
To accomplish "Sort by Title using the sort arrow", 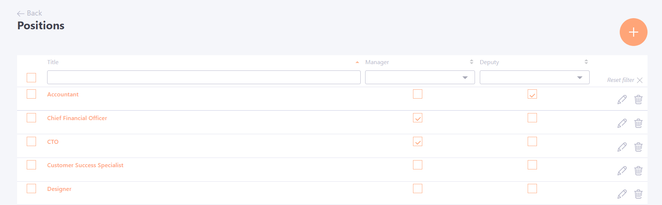I will coord(357,62).
